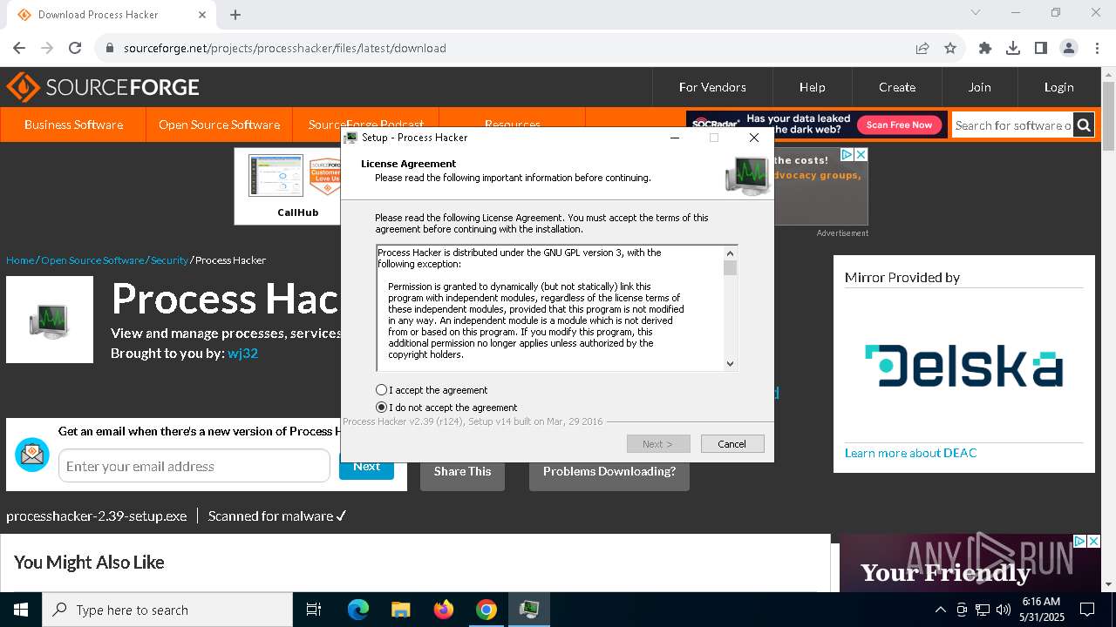Click Learn more about DEAC link
This screenshot has width=1116, height=627.
point(910,453)
